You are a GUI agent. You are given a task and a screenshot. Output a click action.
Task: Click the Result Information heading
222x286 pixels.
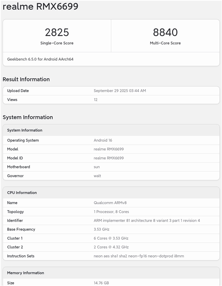[26, 79]
